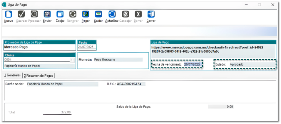Click the Borrar X icon
Screen dimensions: 281x124
(138, 14)
